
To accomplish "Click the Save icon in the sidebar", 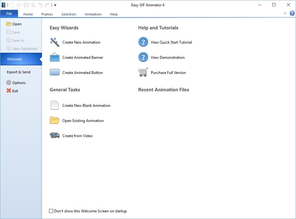I will click(9, 32).
